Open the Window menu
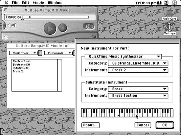This screenshot has width=181, height=135. (x=55, y=3)
